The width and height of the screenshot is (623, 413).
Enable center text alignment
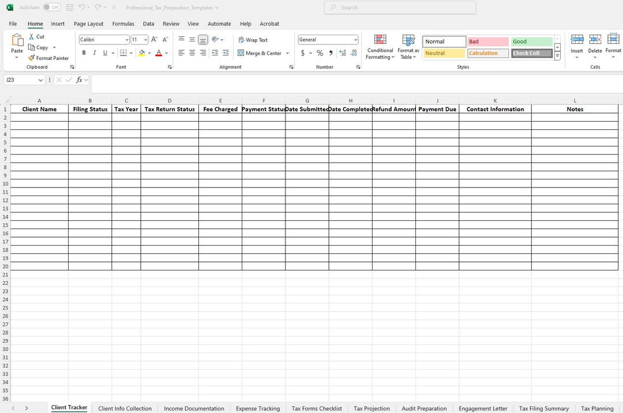192,52
